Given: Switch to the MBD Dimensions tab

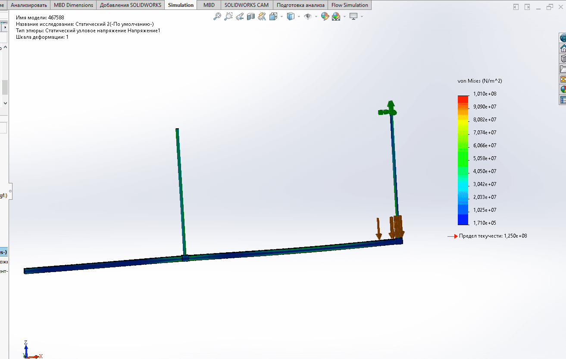Looking at the screenshot, I should pos(73,5).
